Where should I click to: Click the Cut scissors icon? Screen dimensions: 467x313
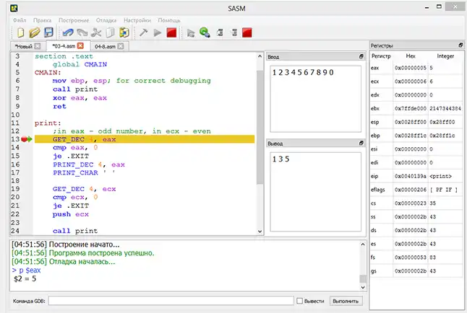tap(95, 32)
